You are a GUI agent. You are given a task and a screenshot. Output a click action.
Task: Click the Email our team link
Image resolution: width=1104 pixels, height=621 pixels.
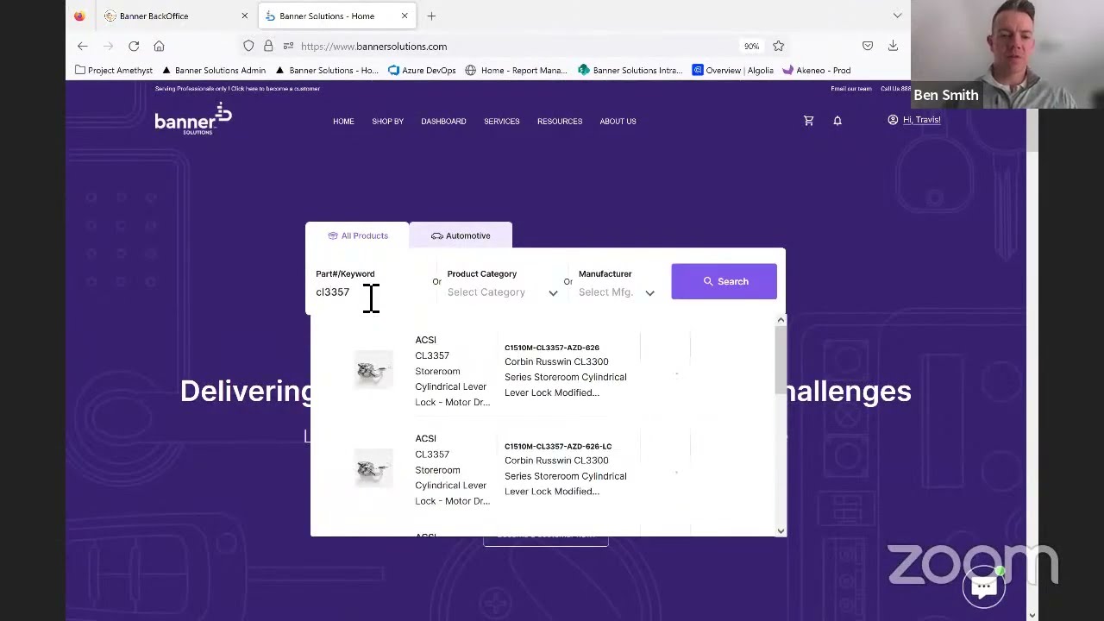pyautogui.click(x=850, y=89)
